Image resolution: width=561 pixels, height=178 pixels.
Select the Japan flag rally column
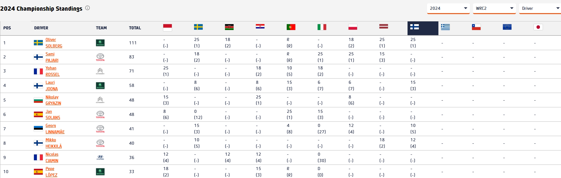click(538, 27)
